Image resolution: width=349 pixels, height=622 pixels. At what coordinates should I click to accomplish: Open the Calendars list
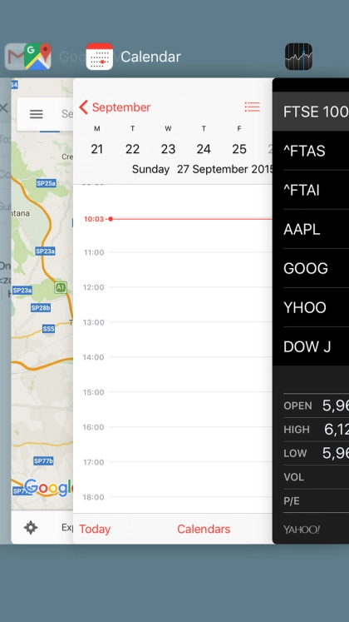coord(204,530)
